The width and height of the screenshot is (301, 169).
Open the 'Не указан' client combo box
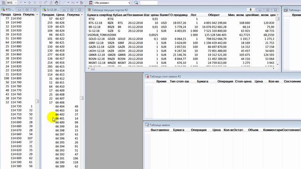[112, 3]
